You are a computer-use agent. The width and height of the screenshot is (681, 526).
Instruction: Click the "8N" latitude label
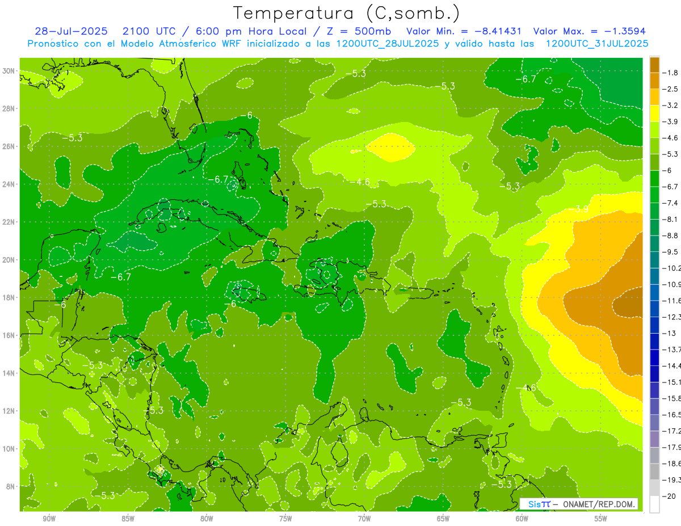click(x=10, y=486)
